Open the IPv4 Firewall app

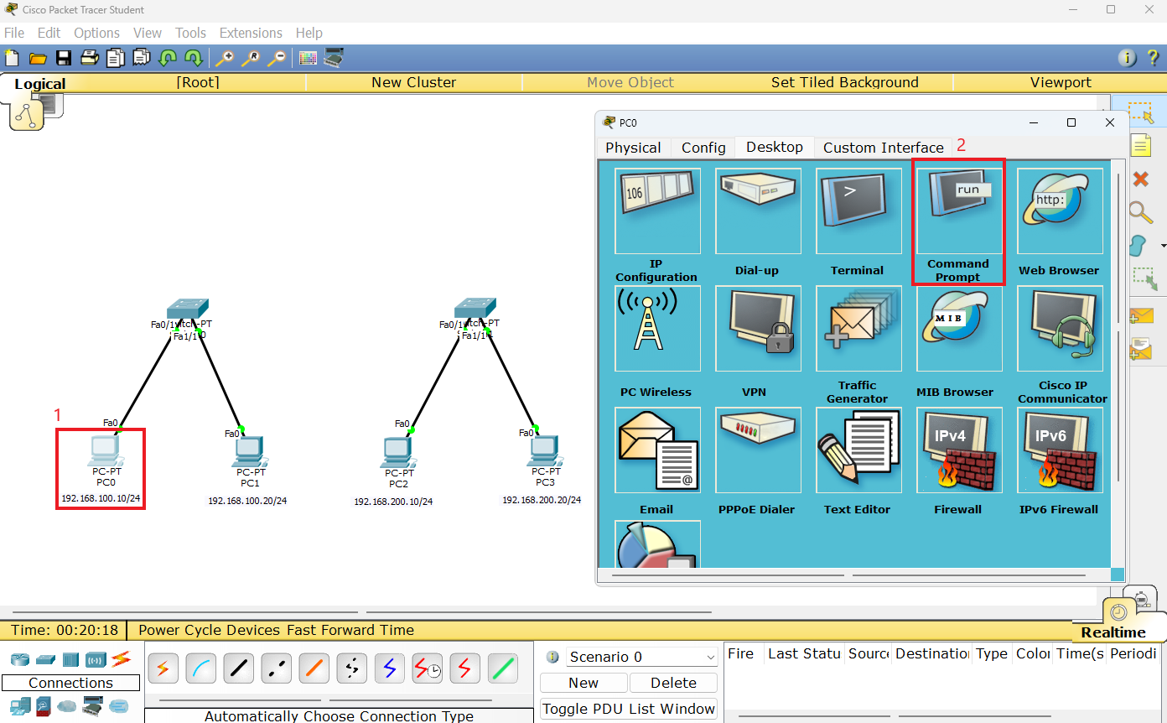click(958, 461)
